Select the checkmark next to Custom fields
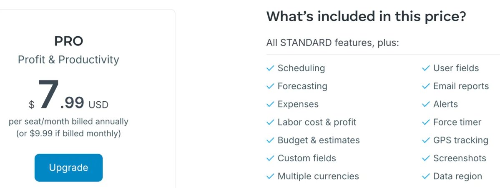The image size is (500, 188). tap(270, 158)
